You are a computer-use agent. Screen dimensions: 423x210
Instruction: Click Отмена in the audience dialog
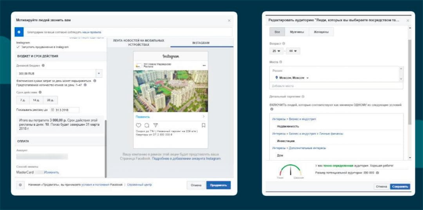(381, 186)
